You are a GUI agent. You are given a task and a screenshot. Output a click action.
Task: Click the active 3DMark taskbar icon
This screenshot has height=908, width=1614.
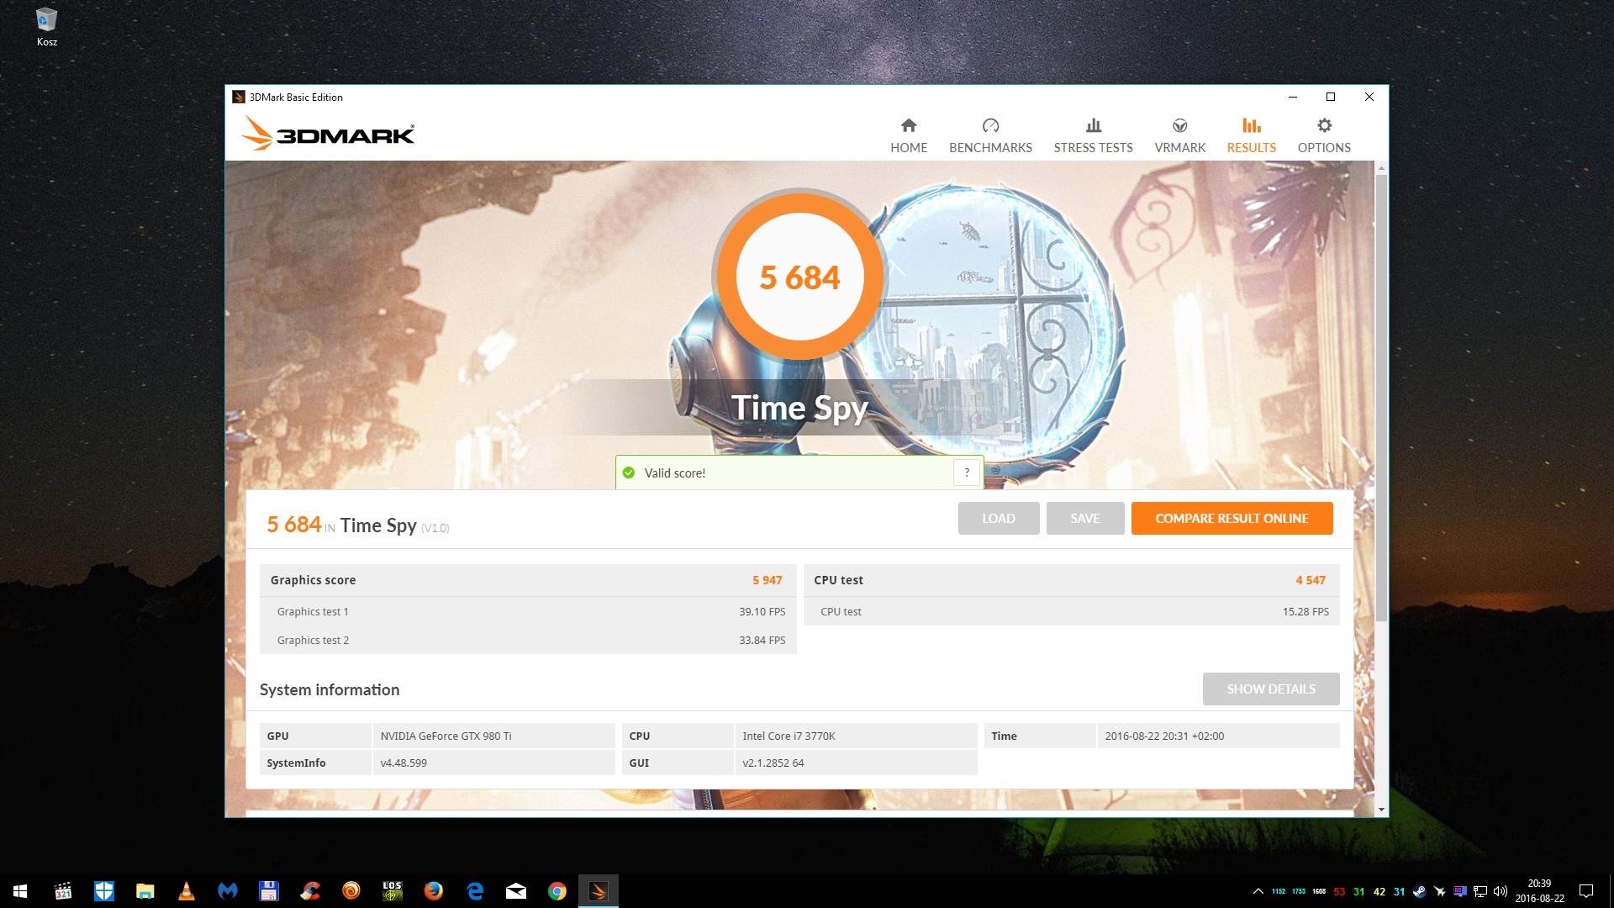point(598,891)
